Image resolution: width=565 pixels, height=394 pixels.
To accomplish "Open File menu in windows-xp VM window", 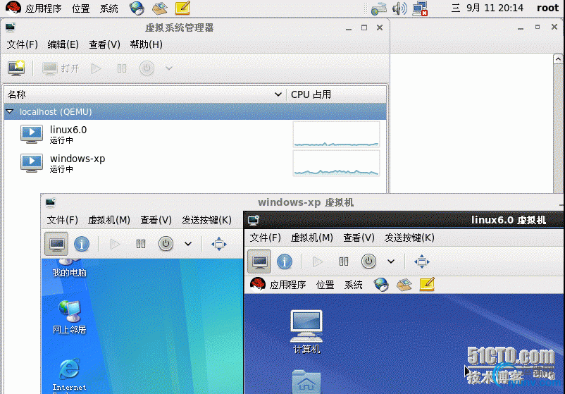I will (x=62, y=220).
